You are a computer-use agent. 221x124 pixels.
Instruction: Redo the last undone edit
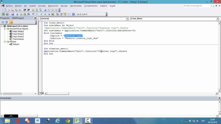[37, 14]
